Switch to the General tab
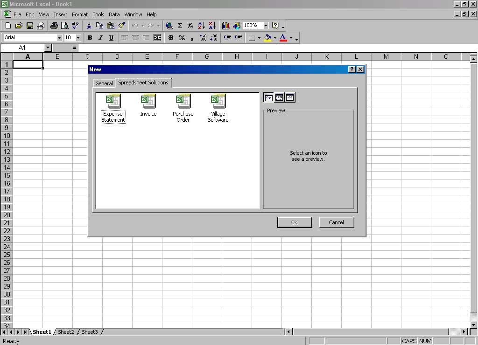The height and width of the screenshot is (345, 478). [x=104, y=83]
